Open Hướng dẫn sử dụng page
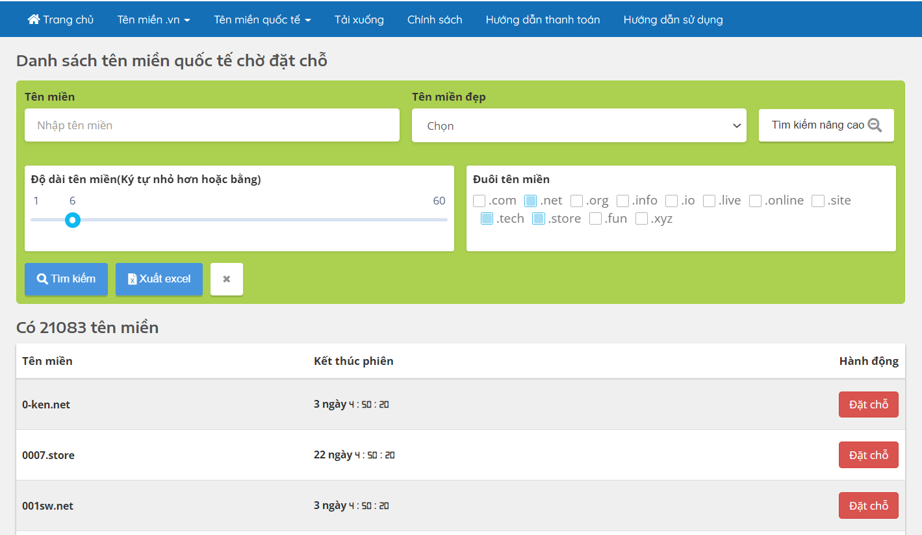The height and width of the screenshot is (535, 922). click(x=673, y=19)
